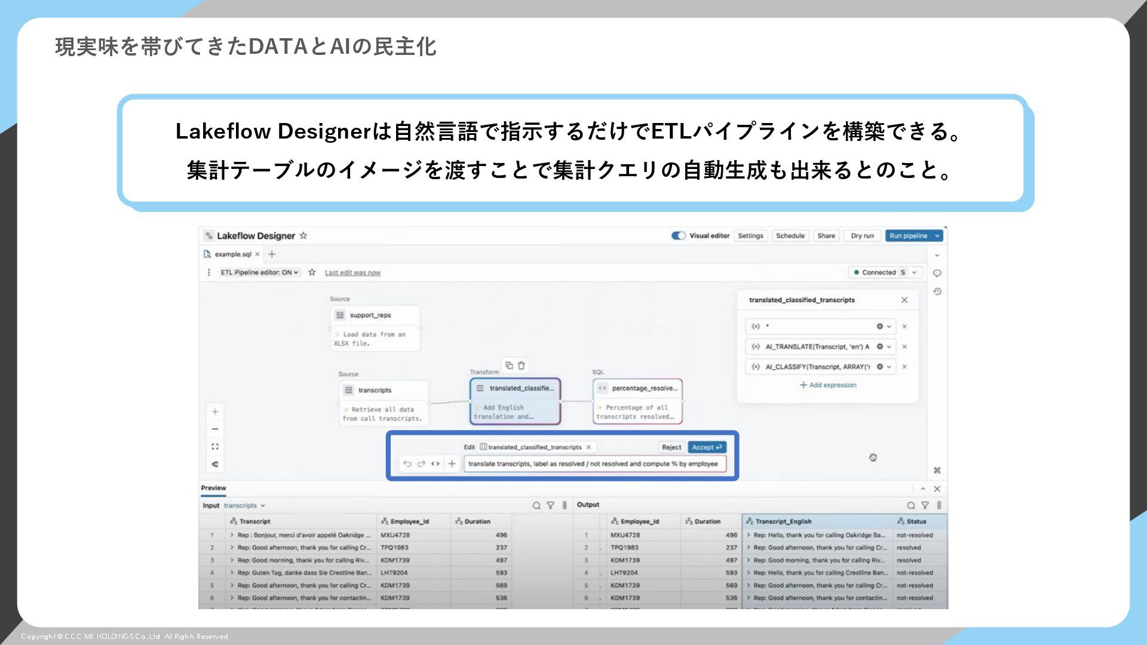Open the version history icon
This screenshot has width=1147, height=645.
click(x=937, y=291)
